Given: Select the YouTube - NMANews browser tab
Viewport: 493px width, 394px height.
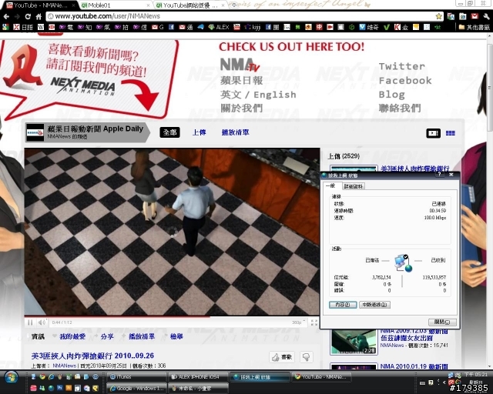Looking at the screenshot, I should [41, 5].
